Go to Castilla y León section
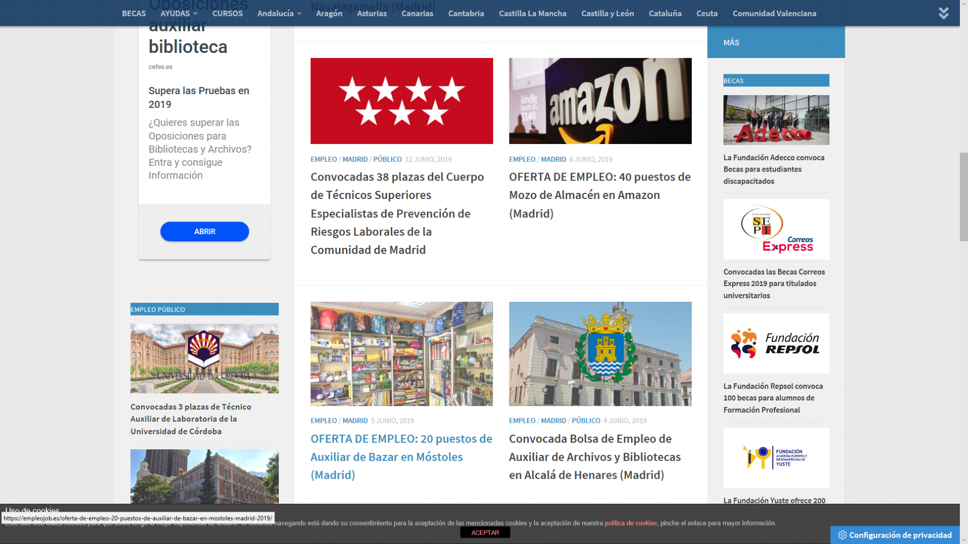 coord(607,13)
